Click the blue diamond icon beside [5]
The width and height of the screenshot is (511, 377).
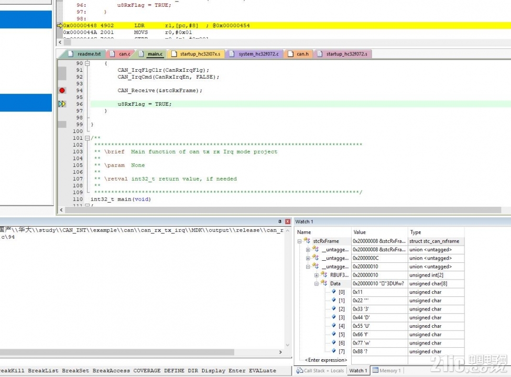[x=334, y=334]
